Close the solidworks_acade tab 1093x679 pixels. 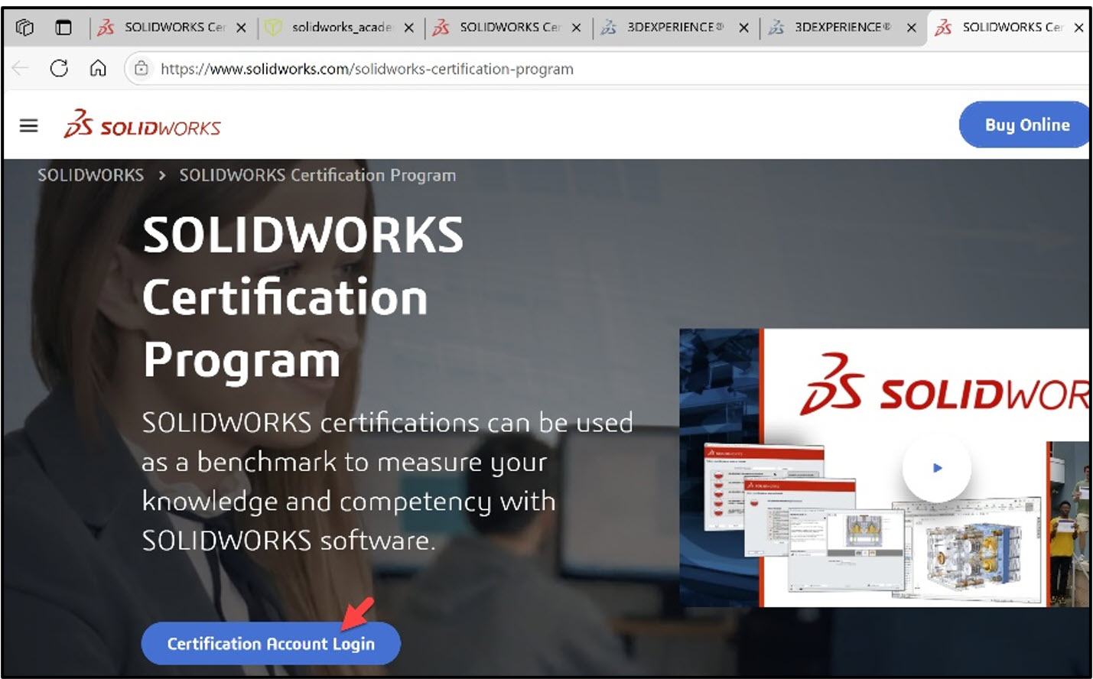[x=409, y=28]
